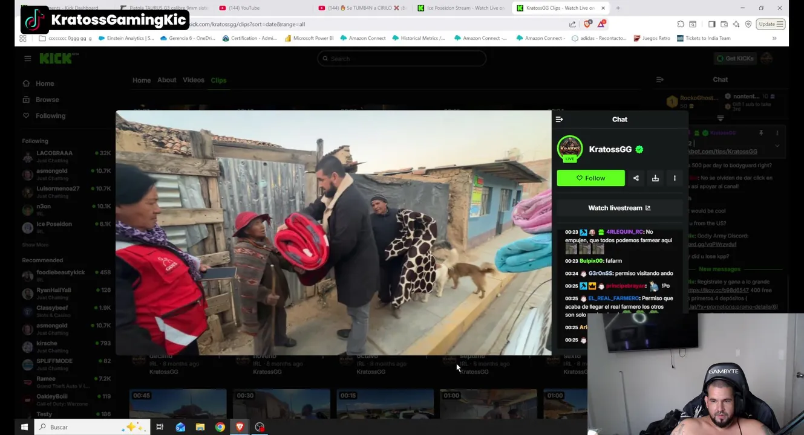Collapse the clip chat panel with the arrow icon
This screenshot has height=435, width=804.
559,120
